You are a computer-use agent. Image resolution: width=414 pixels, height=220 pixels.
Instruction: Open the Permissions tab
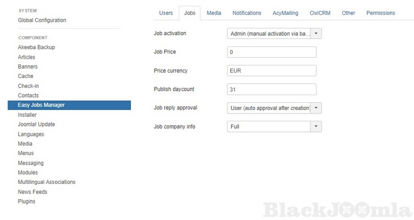[x=380, y=13]
